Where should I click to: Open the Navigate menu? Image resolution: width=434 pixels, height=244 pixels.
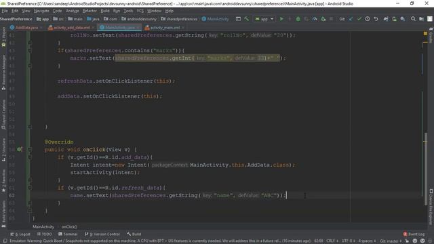(x=41, y=11)
